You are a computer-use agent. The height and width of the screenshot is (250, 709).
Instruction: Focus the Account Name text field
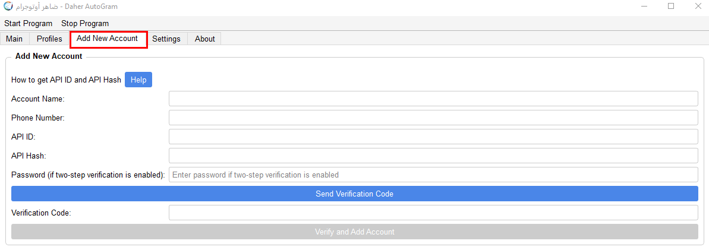pyautogui.click(x=433, y=99)
